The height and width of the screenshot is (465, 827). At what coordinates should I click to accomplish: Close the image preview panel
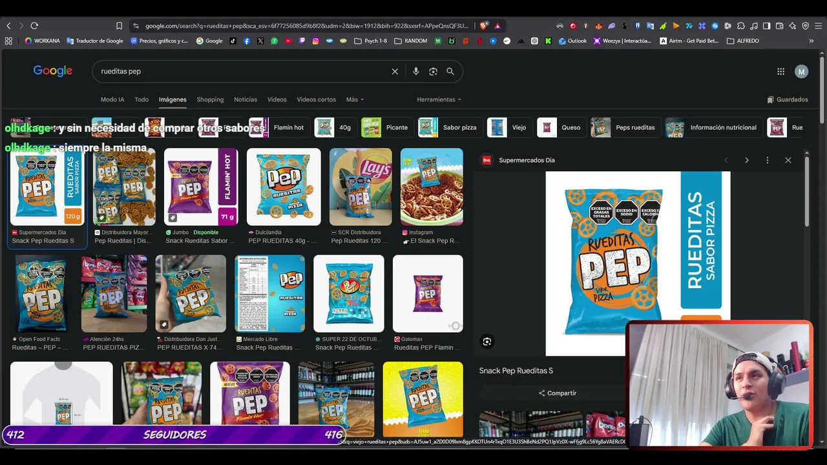(788, 160)
